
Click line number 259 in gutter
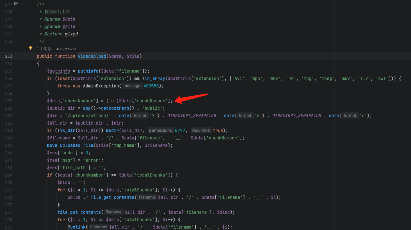pyautogui.click(x=9, y=101)
